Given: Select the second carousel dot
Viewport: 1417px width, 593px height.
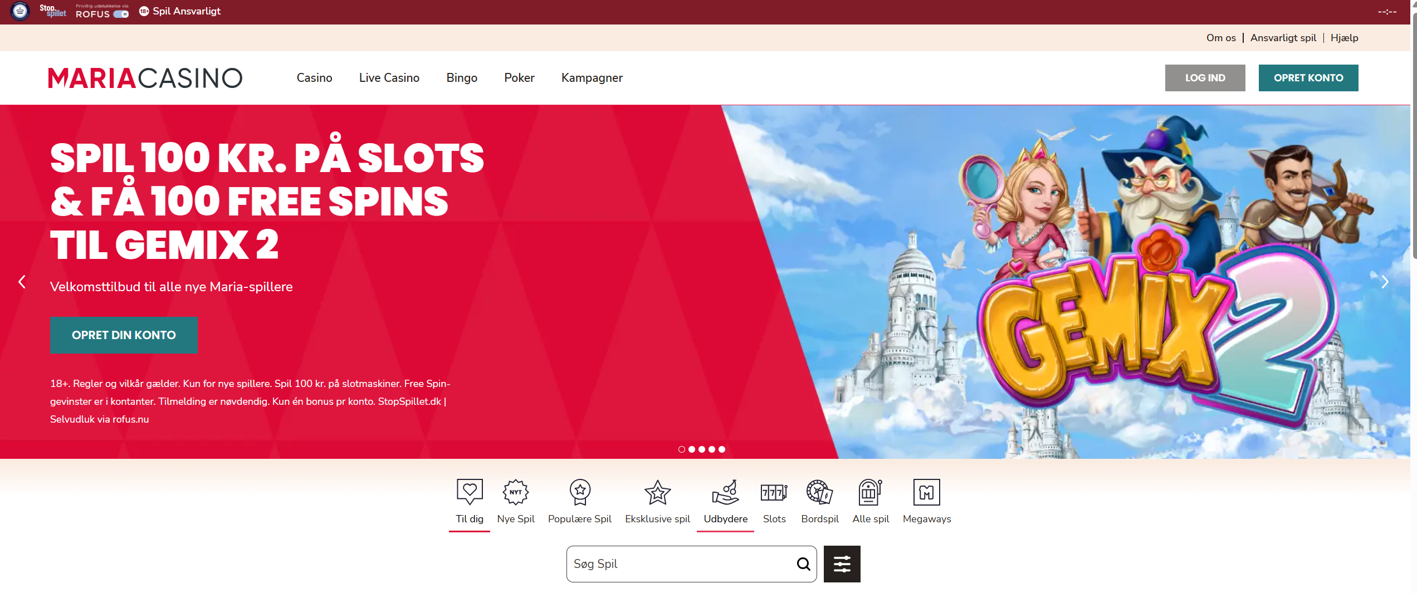Looking at the screenshot, I should click(x=692, y=449).
